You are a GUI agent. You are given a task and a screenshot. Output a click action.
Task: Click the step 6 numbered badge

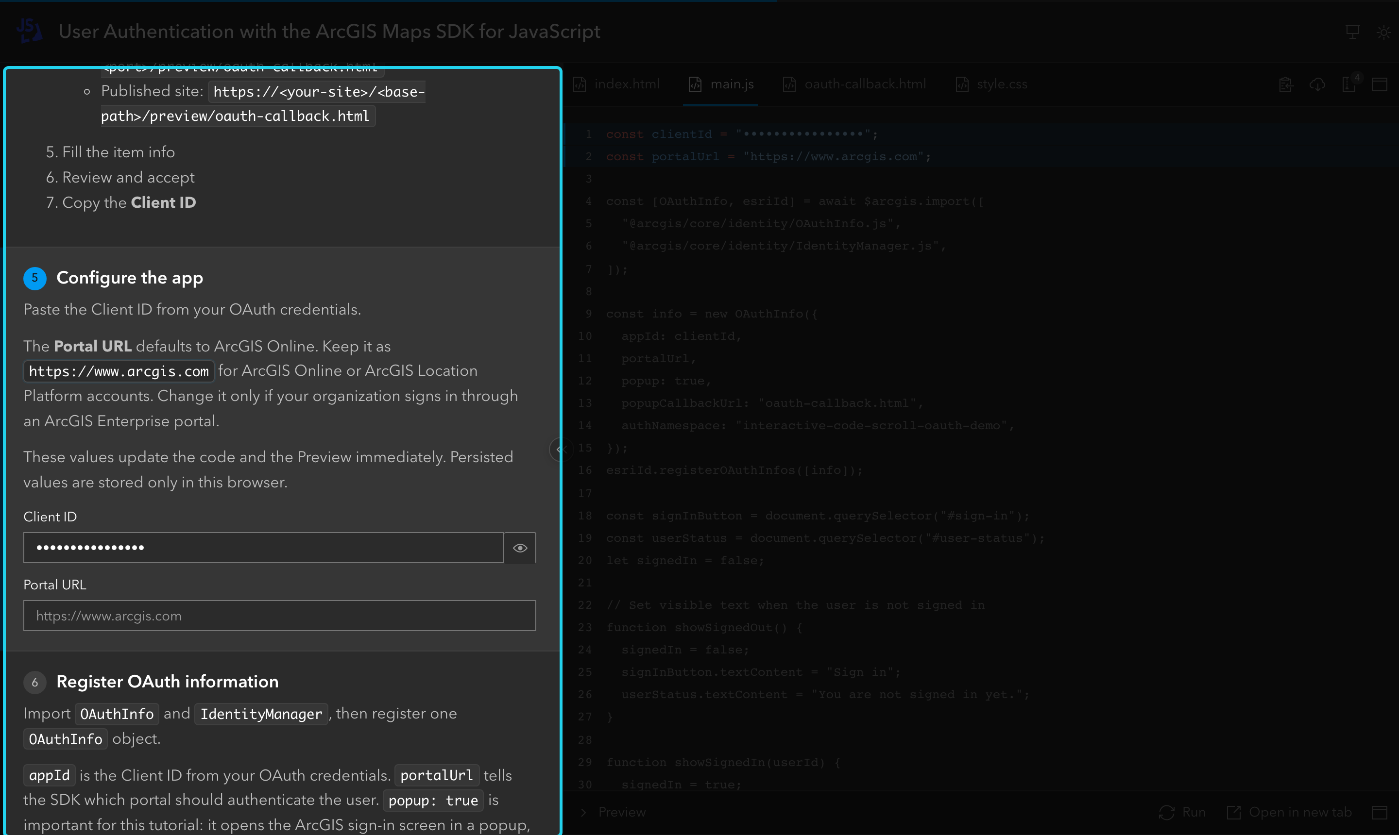tap(35, 682)
